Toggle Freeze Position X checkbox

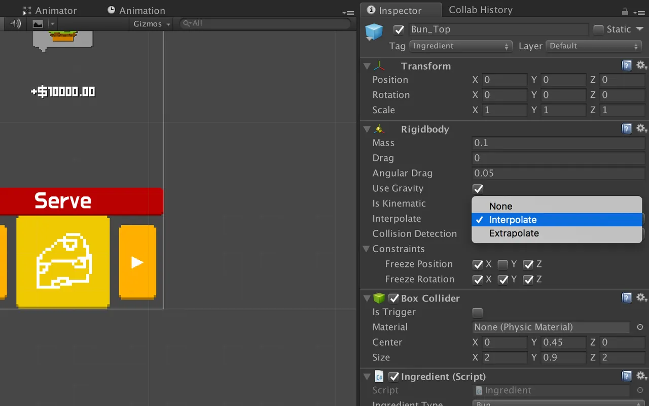click(x=478, y=264)
